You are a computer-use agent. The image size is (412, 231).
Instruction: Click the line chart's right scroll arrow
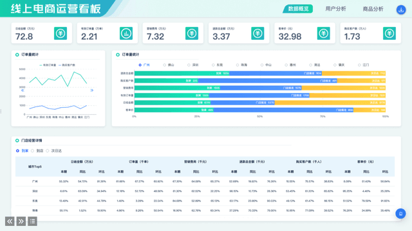tap(91, 90)
